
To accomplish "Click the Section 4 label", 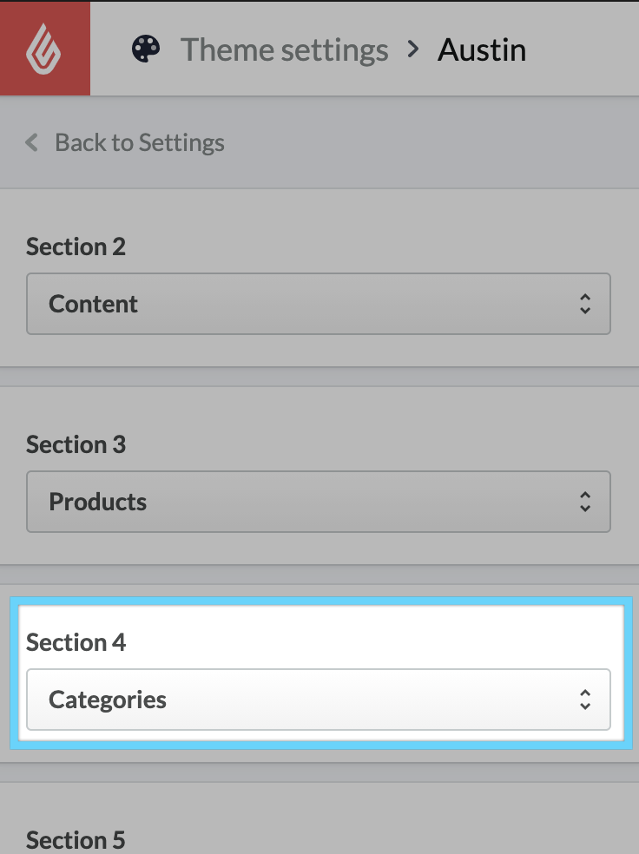I will pyautogui.click(x=76, y=642).
